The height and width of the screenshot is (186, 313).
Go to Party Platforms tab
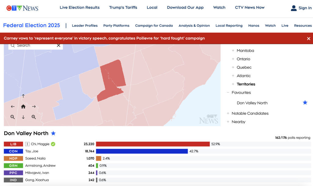116,26
